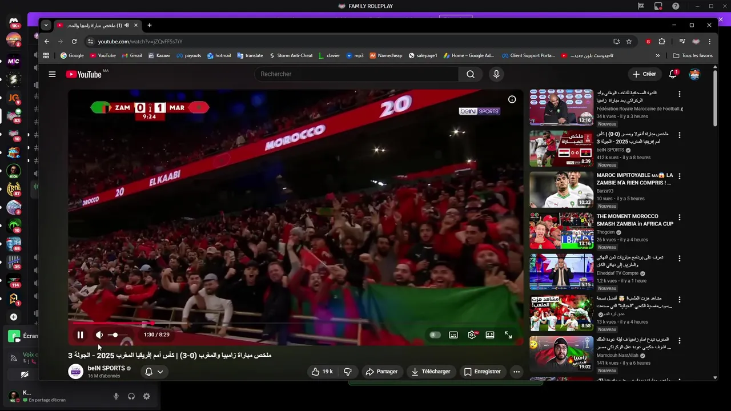
Task: Play Fédération Royale Marocaine thumbnail 13:16
Action: (561, 107)
